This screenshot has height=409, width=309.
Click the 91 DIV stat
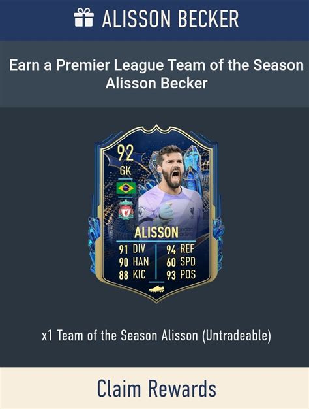coord(132,249)
